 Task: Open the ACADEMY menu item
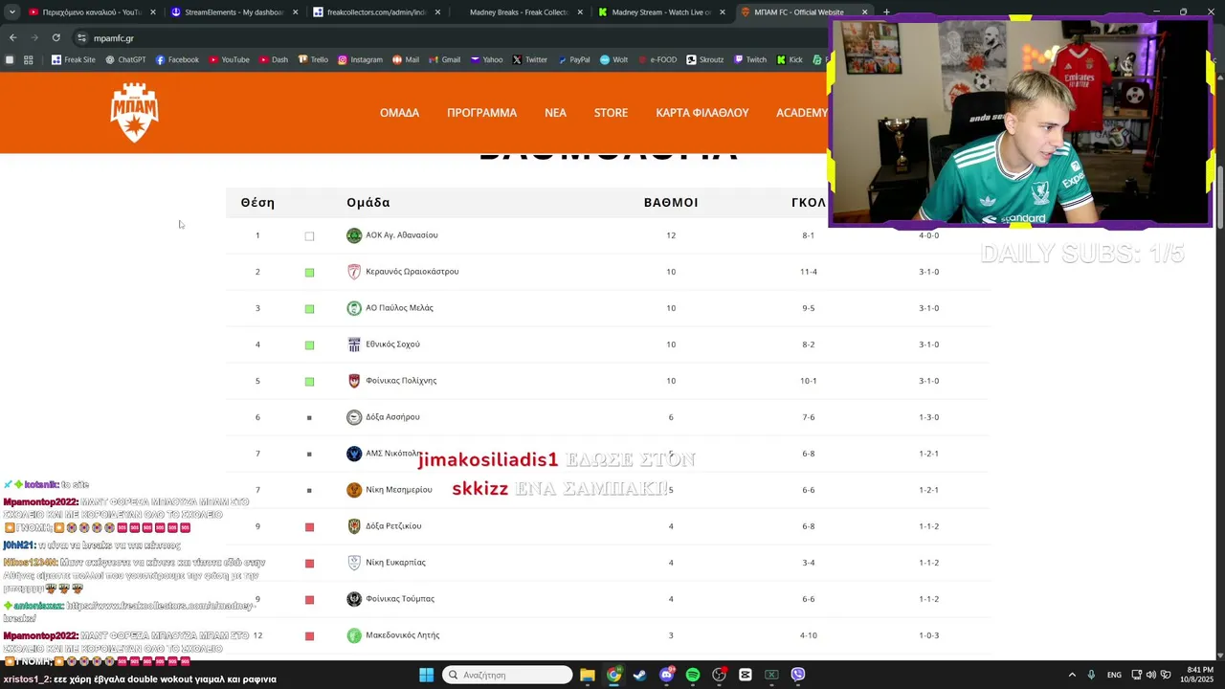(x=802, y=113)
